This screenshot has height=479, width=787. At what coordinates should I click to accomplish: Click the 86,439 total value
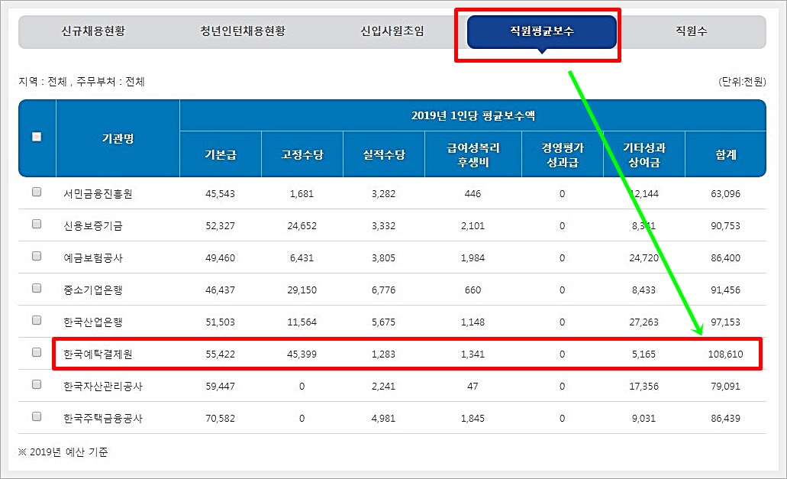click(x=725, y=419)
